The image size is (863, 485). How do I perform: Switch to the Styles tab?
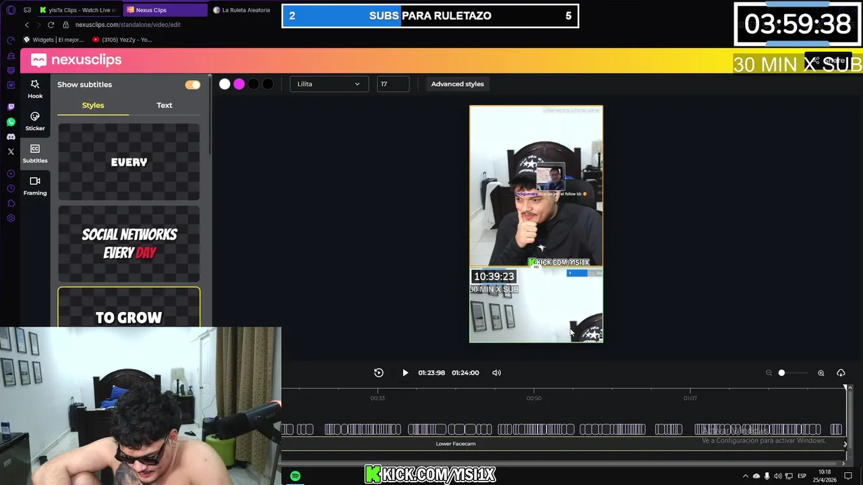93,105
